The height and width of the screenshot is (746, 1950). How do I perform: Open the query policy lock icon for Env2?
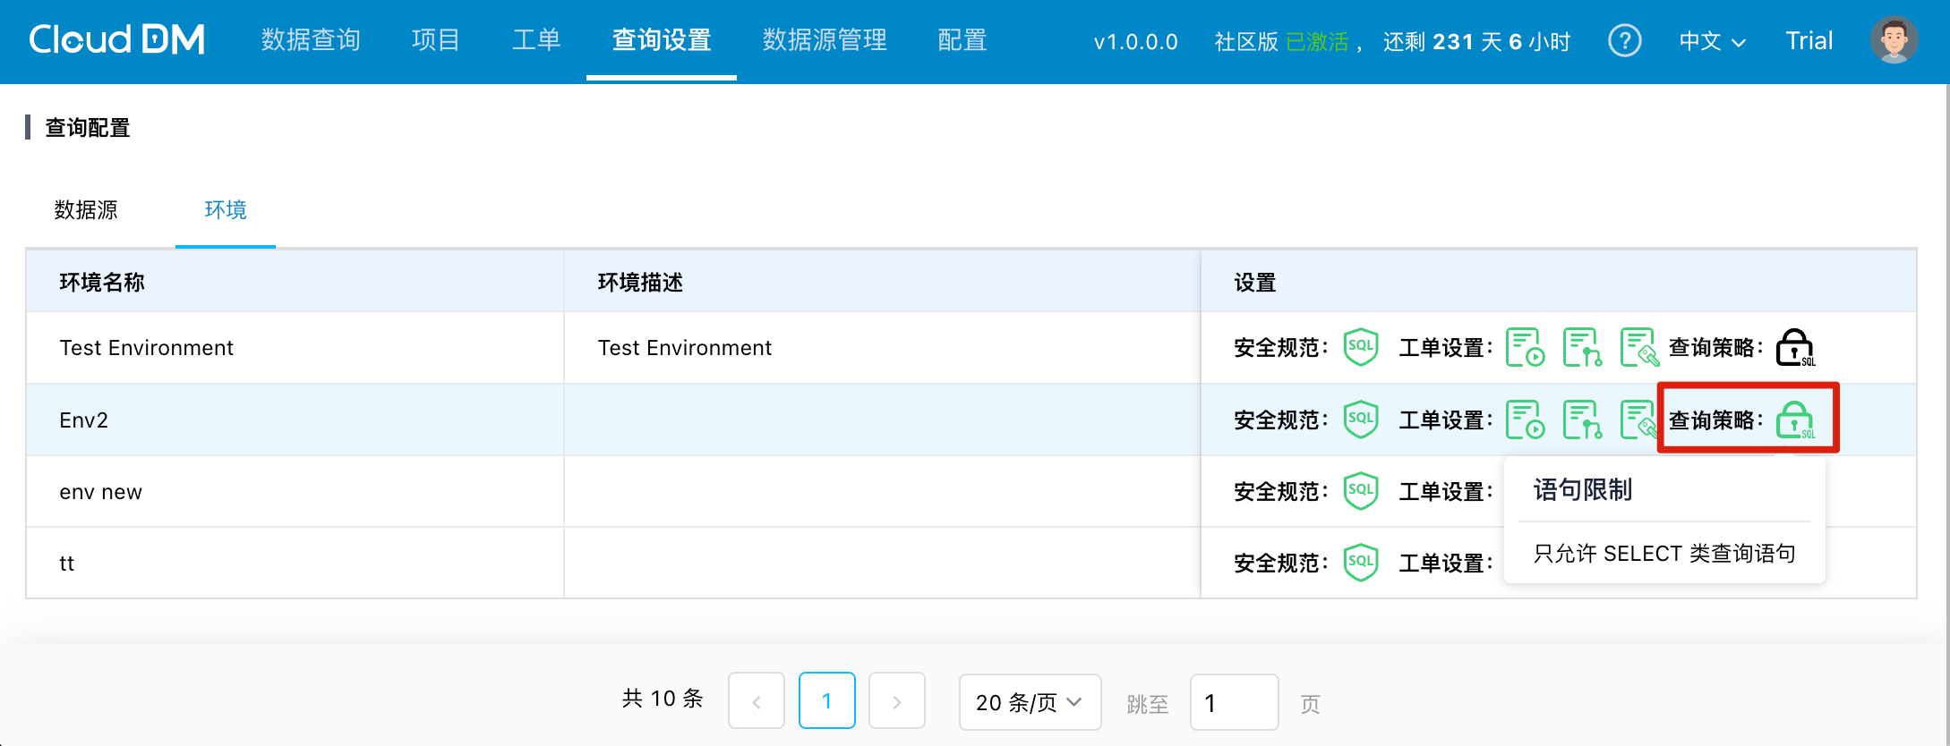[1794, 420]
